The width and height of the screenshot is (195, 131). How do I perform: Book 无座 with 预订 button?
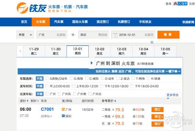(x=157, y=124)
